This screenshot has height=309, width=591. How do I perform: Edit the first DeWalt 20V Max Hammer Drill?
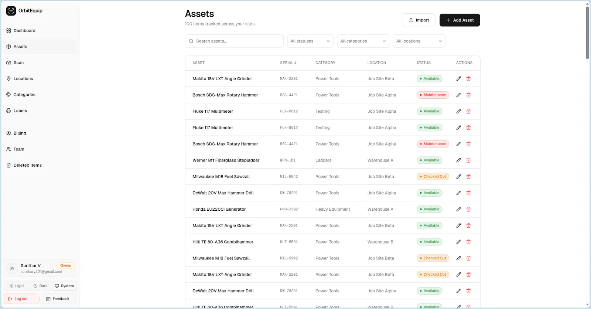(458, 193)
